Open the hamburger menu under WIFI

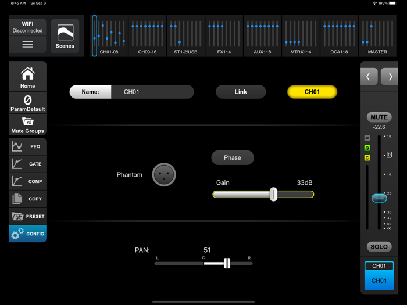pos(27,44)
